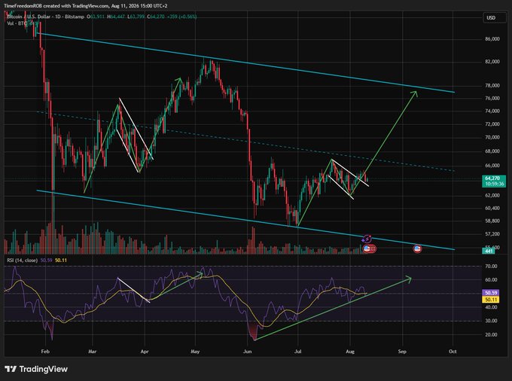Click the purple 50.59 RSI axis label
512x381 pixels.
point(491,293)
